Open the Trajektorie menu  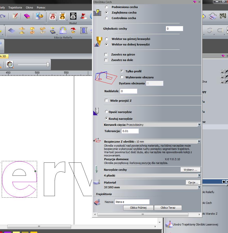click(15, 8)
